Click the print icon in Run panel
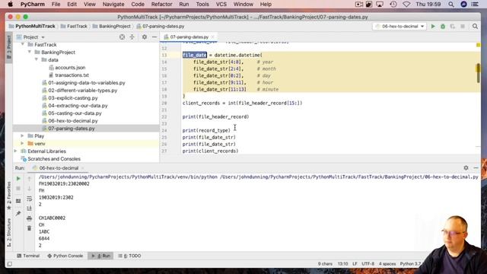Viewport: 487px width, 274px height. (29, 218)
